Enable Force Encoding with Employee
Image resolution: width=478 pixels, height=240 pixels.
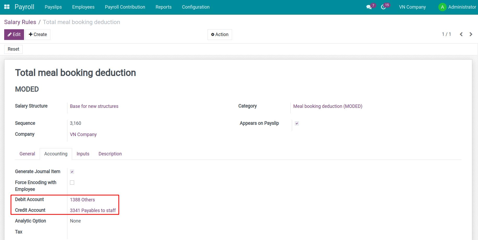[x=72, y=182]
